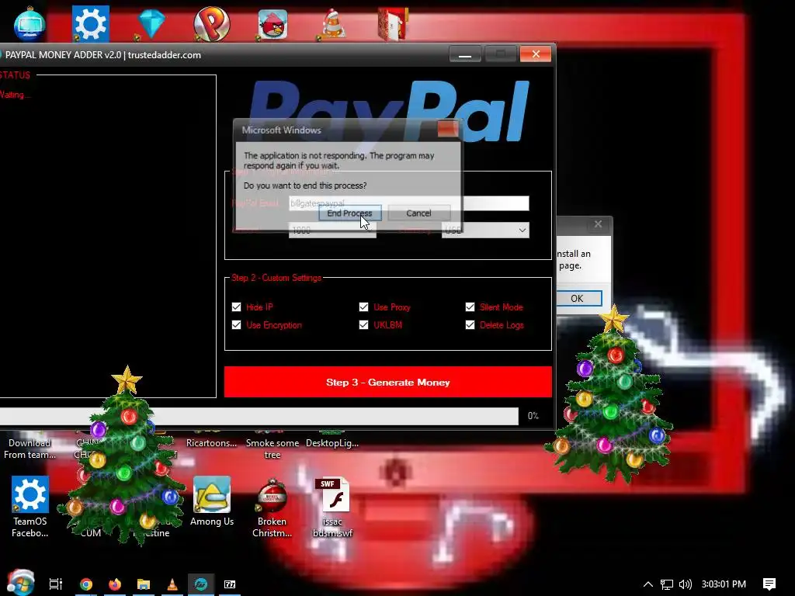Open Google Chrome from the taskbar
The width and height of the screenshot is (795, 596).
[86, 584]
